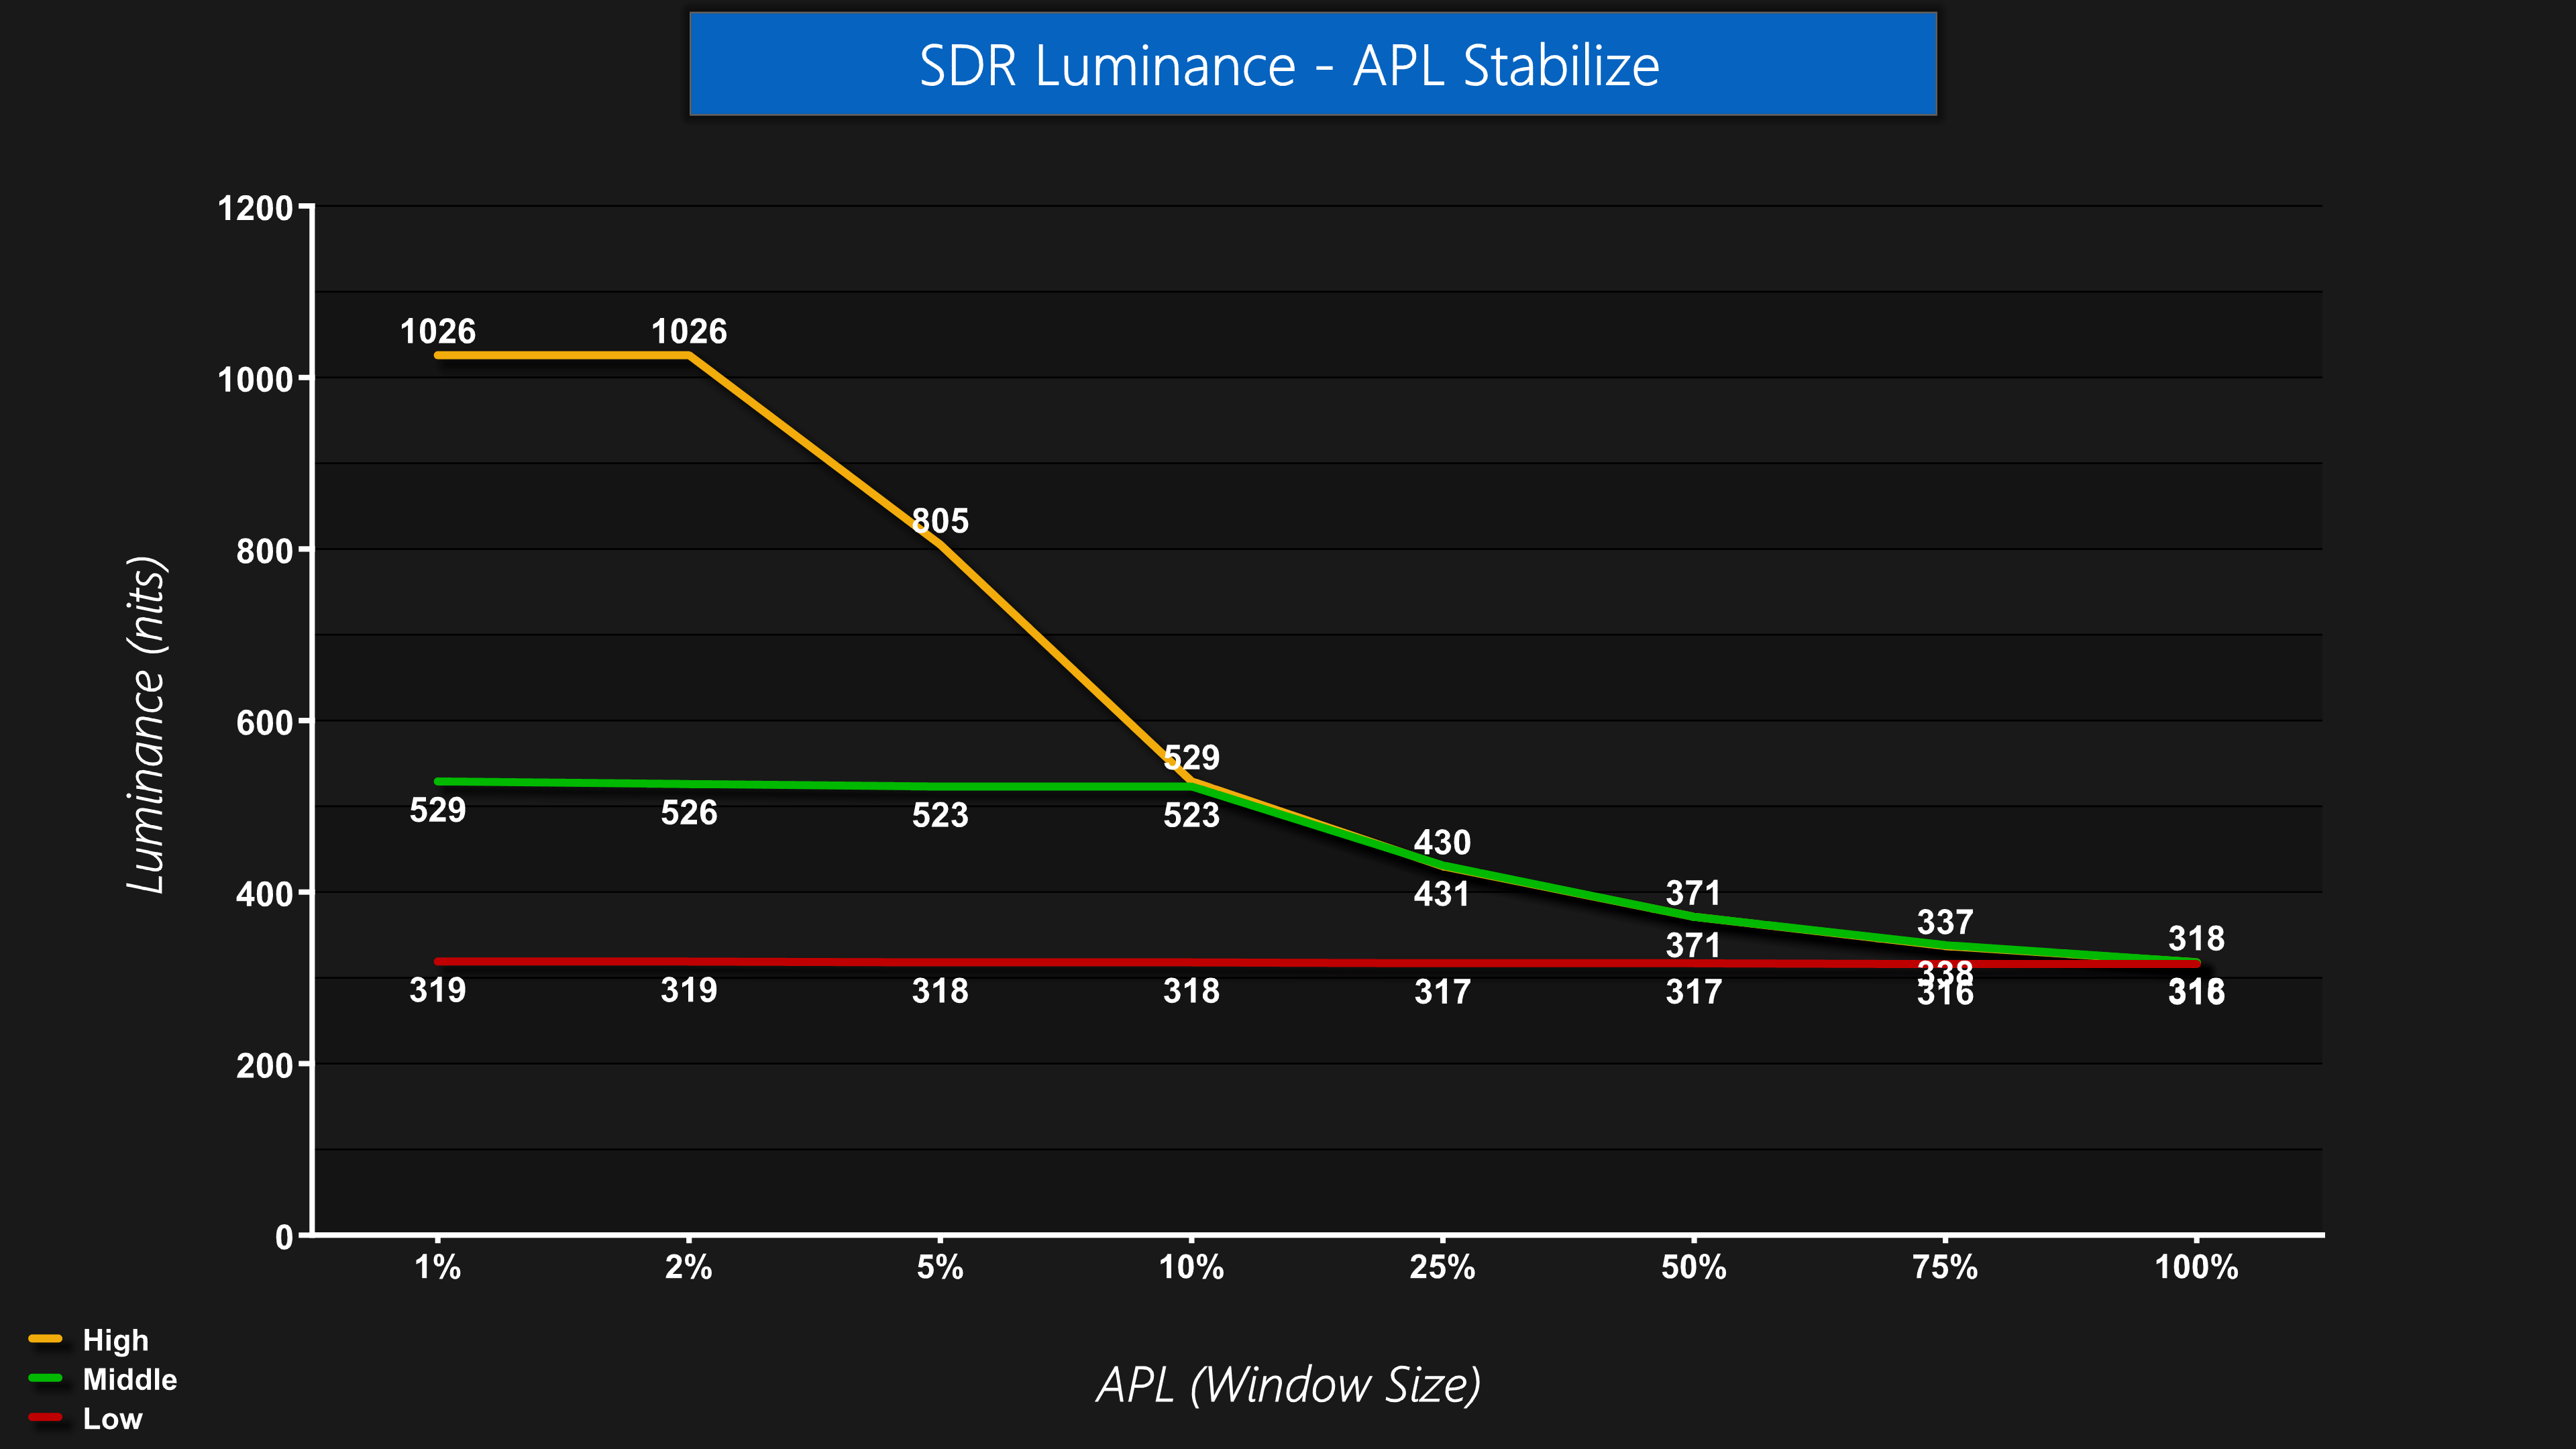
Task: Click the Middle legend label
Action: (129, 1380)
